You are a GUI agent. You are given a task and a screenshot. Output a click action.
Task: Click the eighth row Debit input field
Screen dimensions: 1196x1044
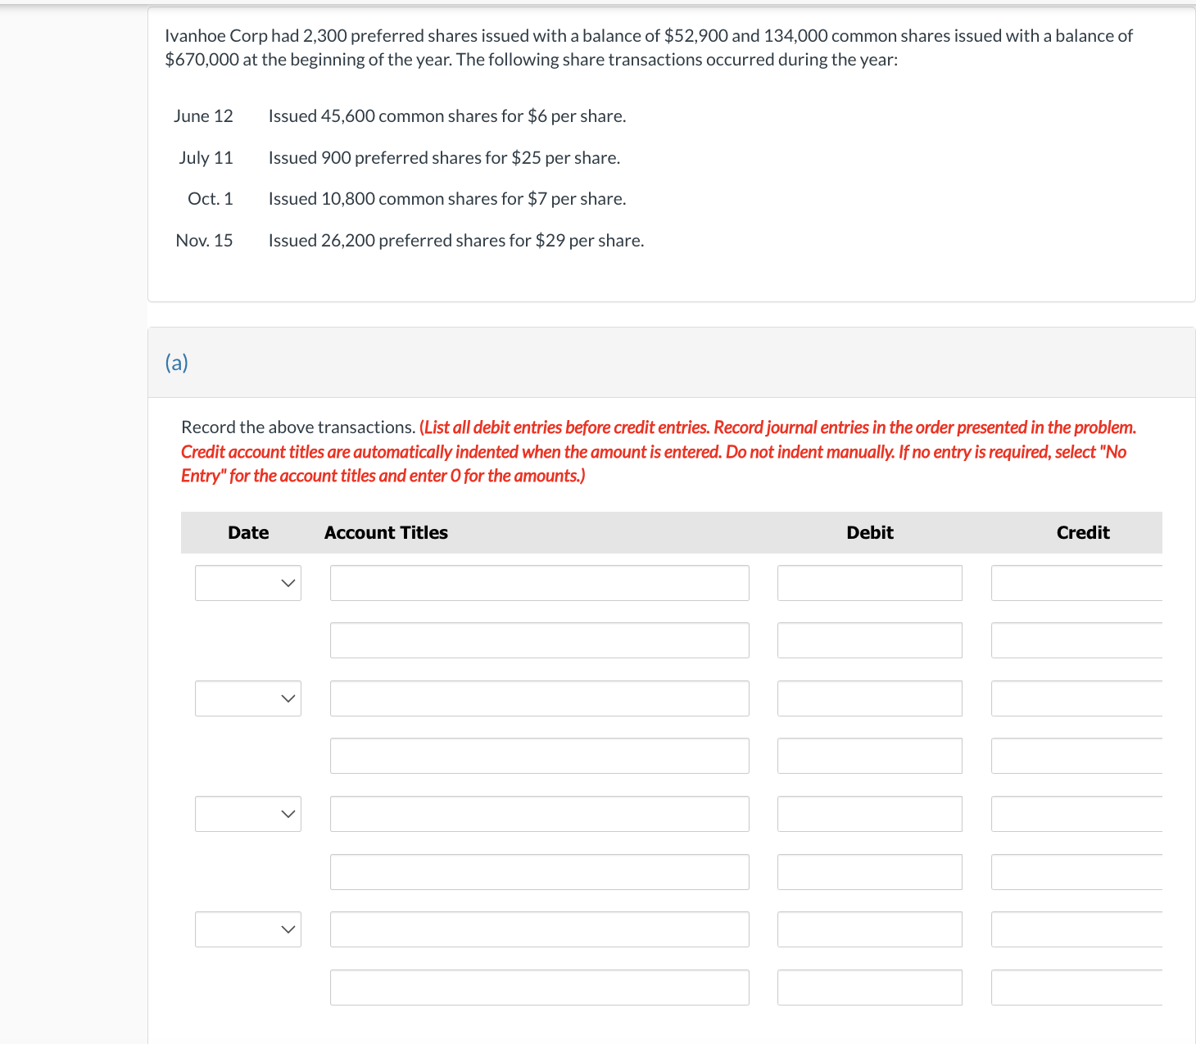(870, 988)
